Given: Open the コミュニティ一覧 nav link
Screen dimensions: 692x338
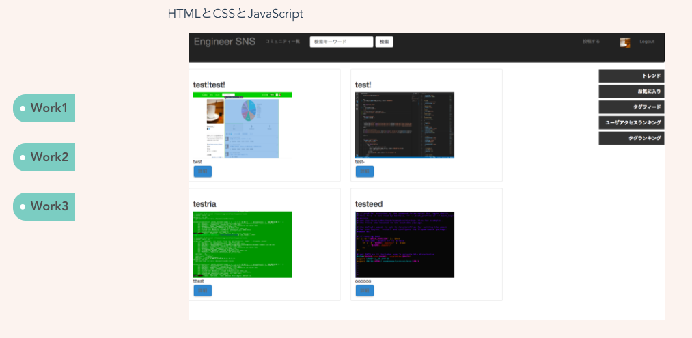Looking at the screenshot, I should point(282,42).
